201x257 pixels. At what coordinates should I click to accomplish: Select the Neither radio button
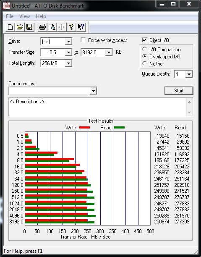point(145,63)
